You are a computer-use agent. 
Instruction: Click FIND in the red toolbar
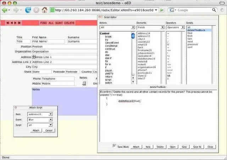44,23
